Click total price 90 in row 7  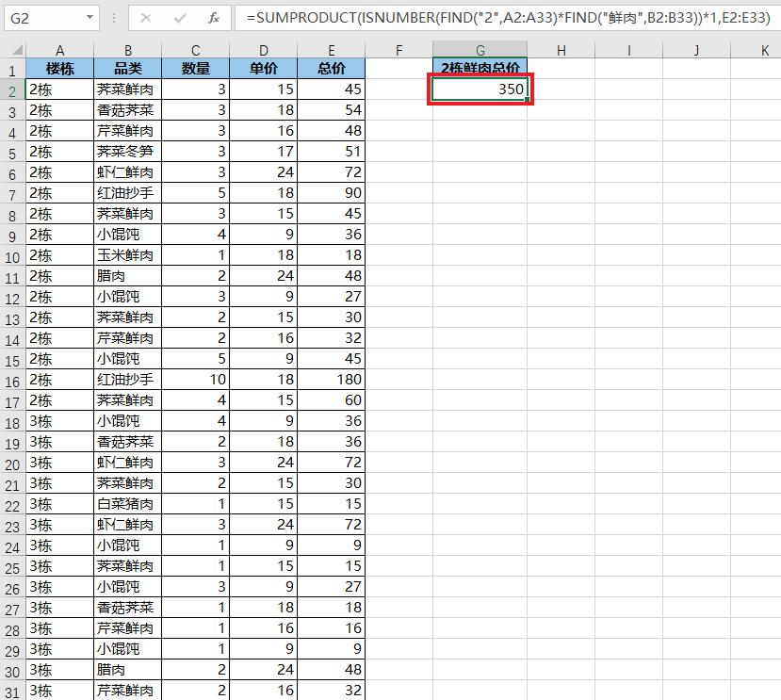click(332, 193)
